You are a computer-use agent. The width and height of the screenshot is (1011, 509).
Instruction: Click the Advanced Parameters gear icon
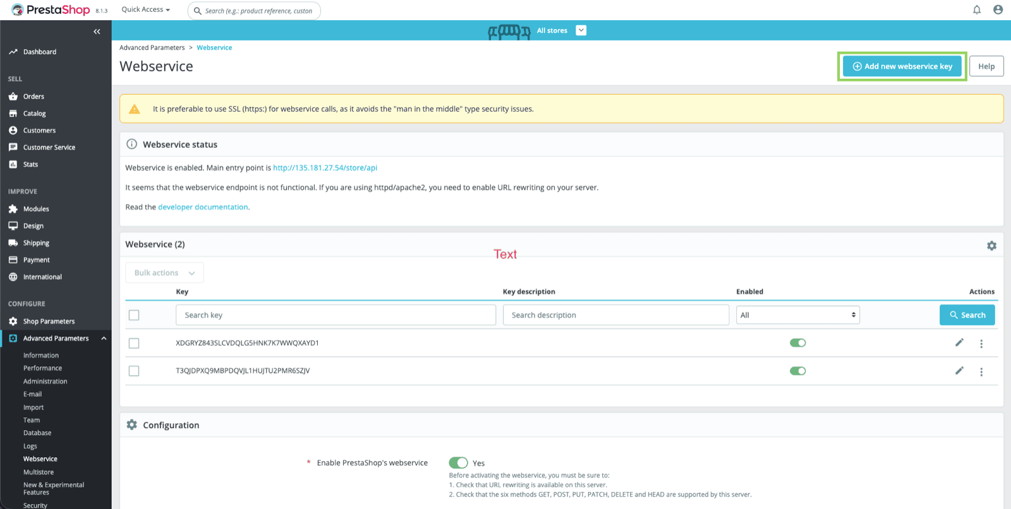pyautogui.click(x=13, y=338)
